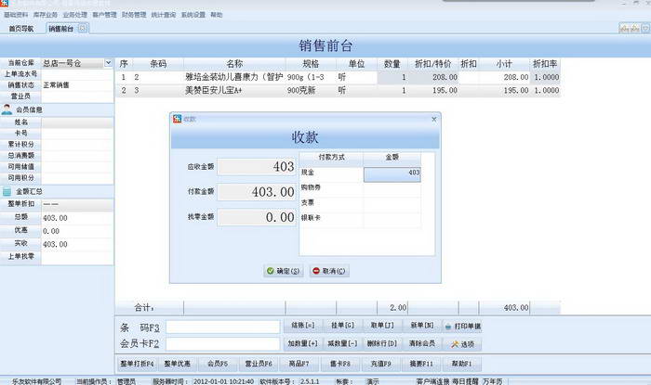Click the 找零金额 field showing 0.00
Viewport: 651px width, 385px height.
click(257, 217)
